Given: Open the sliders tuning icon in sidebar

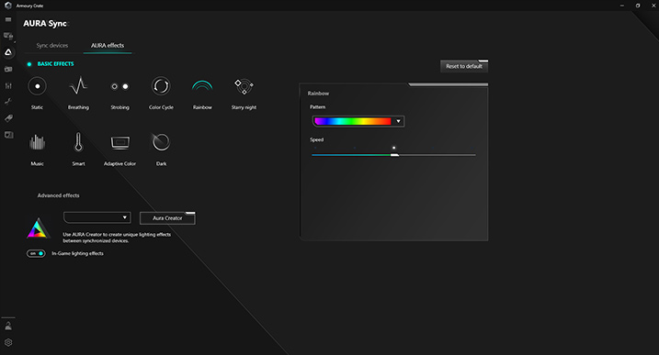Looking at the screenshot, I should tap(8, 85).
